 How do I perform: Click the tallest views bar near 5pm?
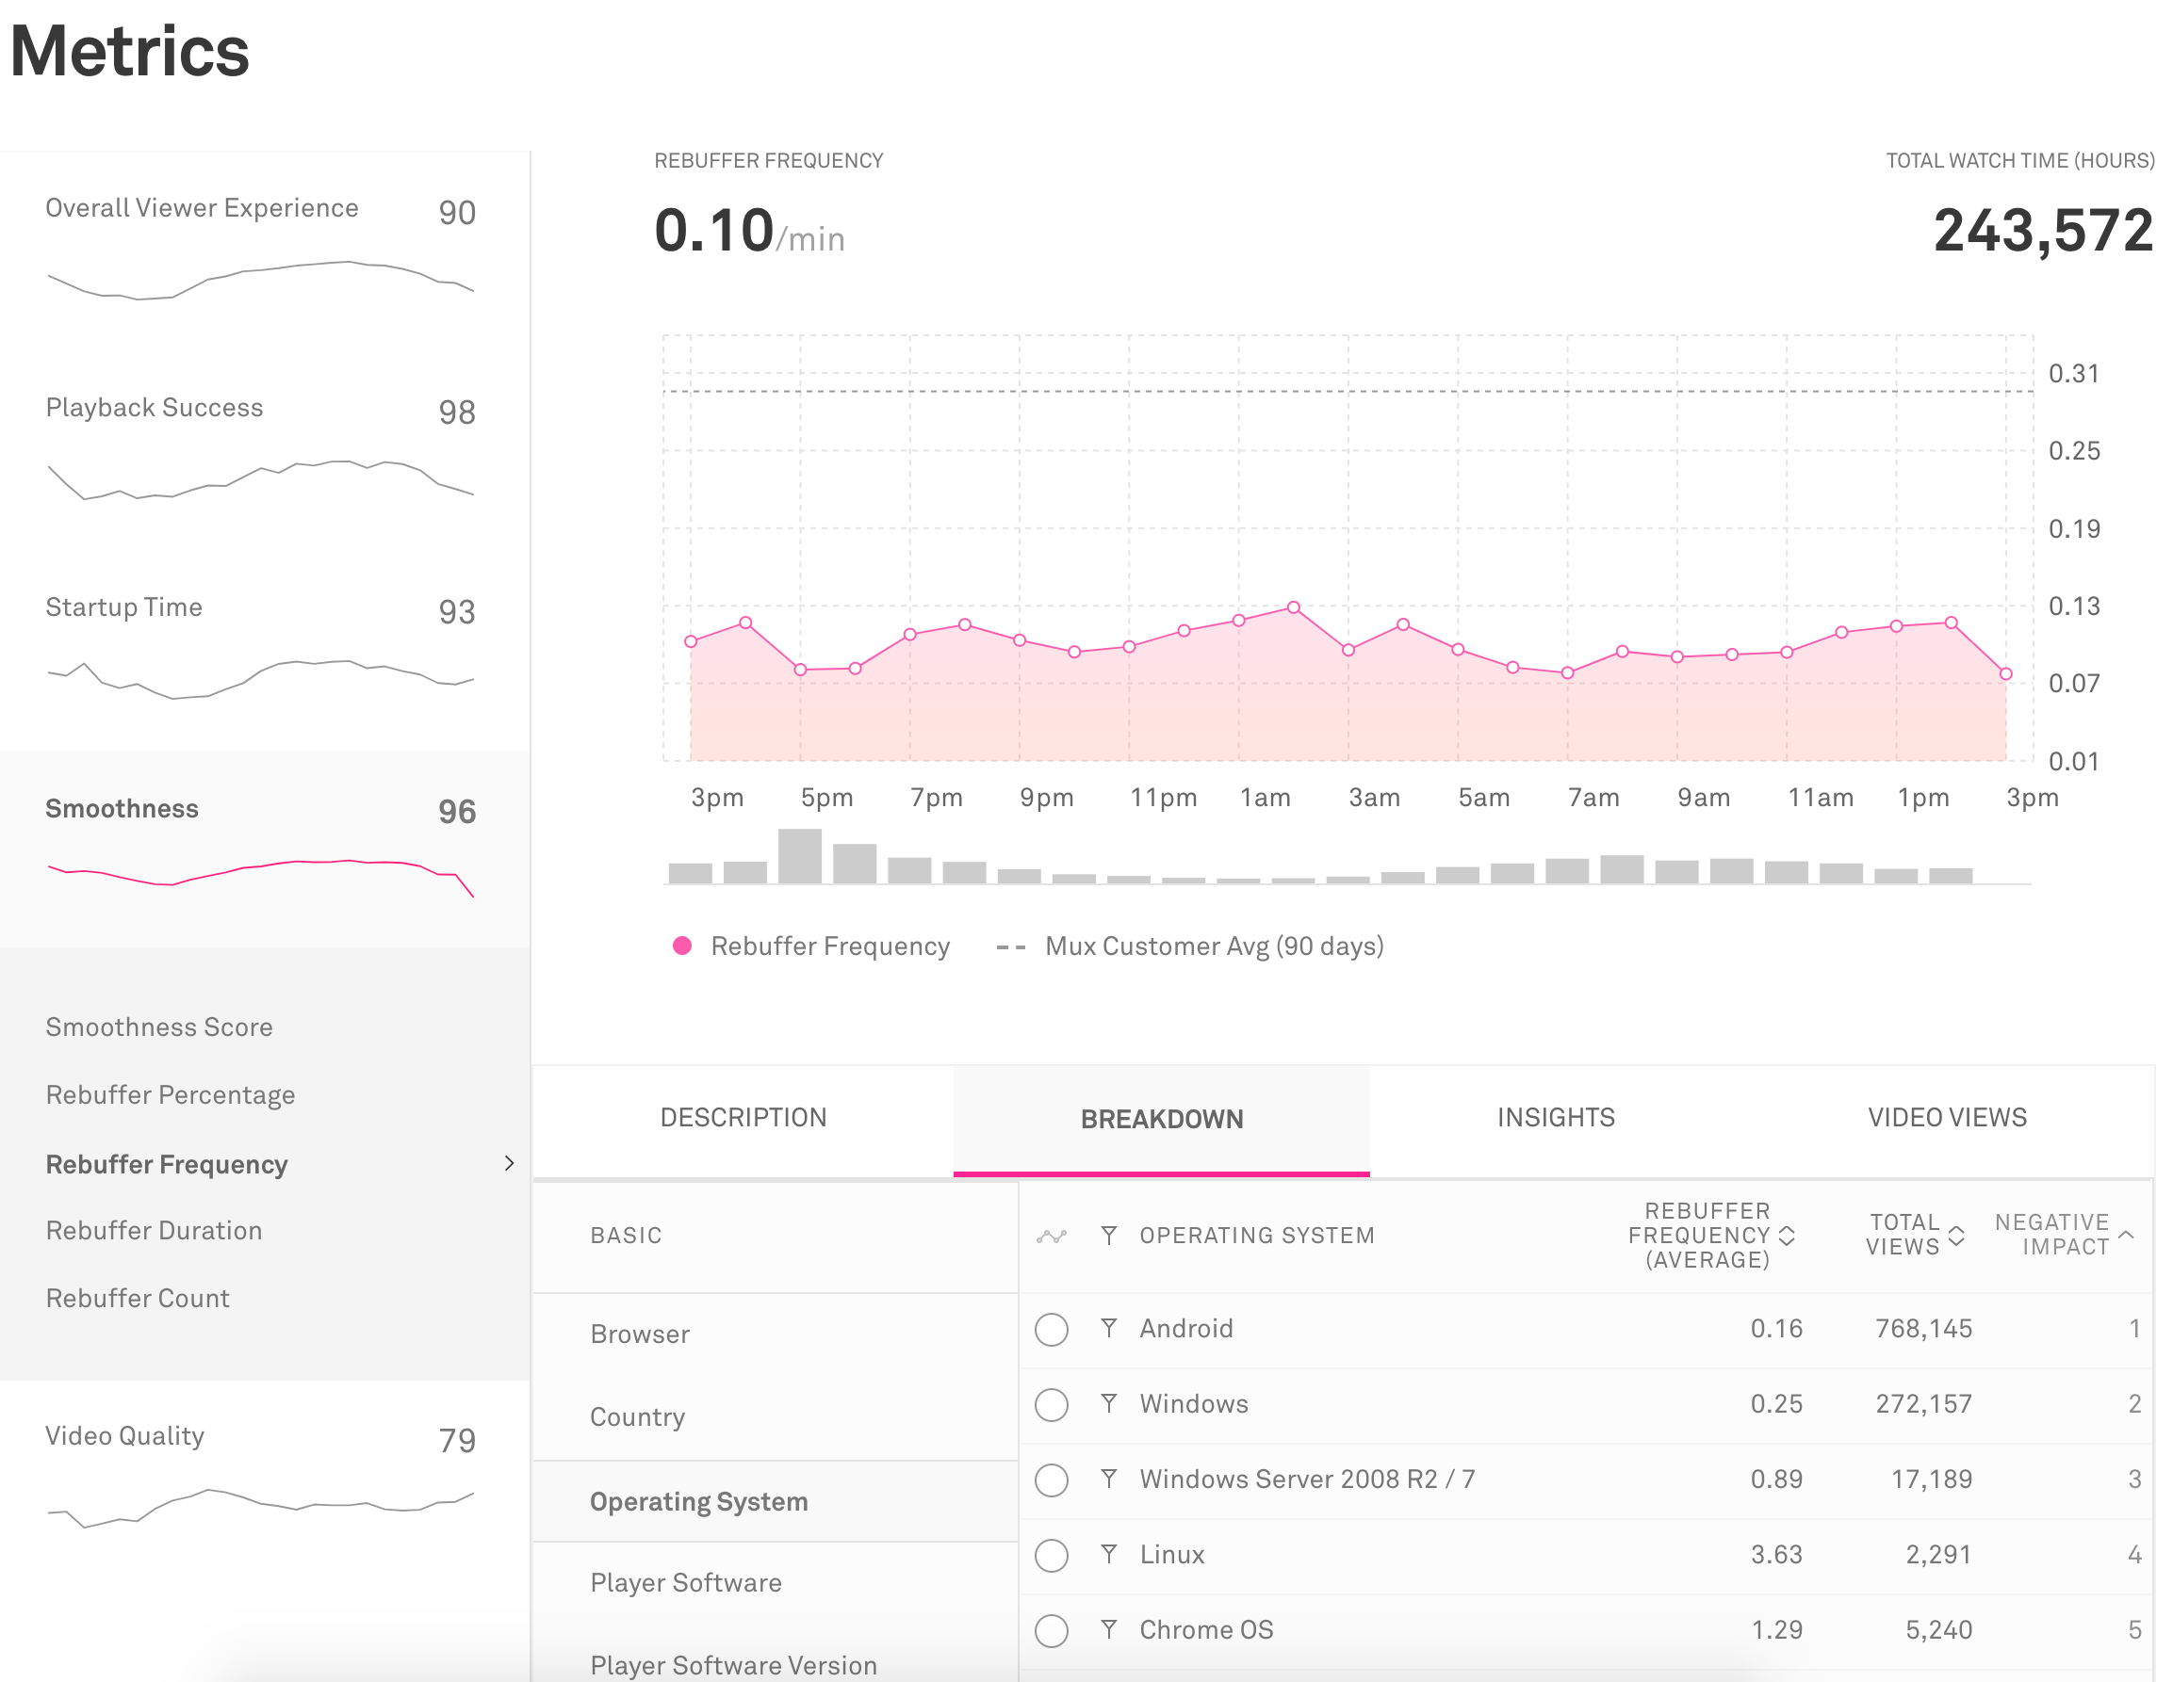pos(800,856)
